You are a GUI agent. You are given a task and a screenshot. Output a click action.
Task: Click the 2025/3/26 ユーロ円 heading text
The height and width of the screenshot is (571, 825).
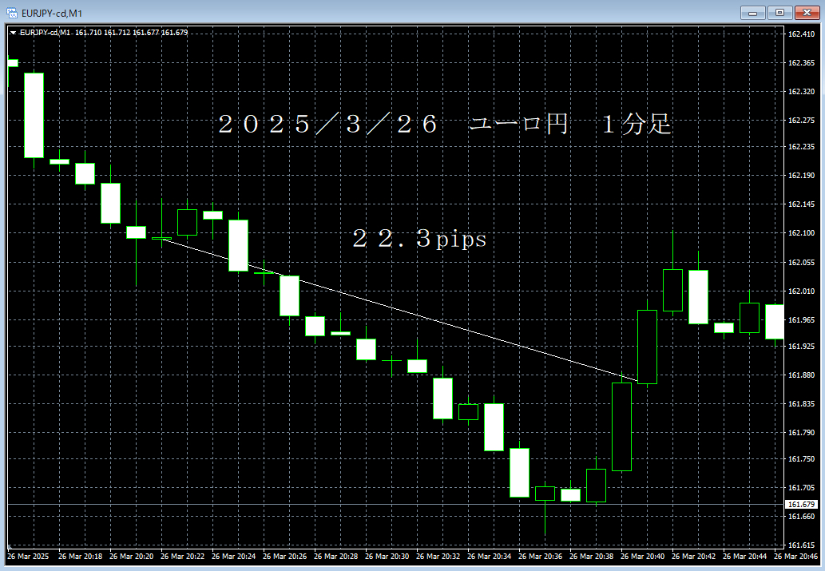coord(443,122)
